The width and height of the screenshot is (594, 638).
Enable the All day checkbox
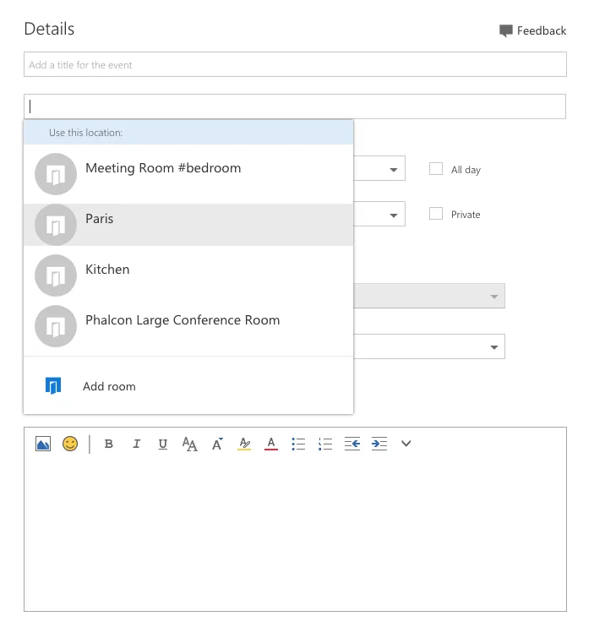(436, 169)
